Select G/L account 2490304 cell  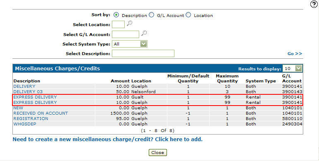(x=292, y=124)
